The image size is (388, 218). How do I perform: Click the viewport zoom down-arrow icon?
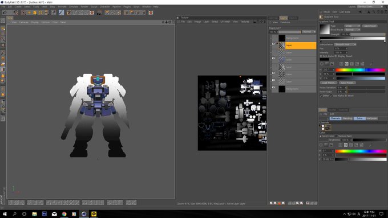click(x=166, y=22)
